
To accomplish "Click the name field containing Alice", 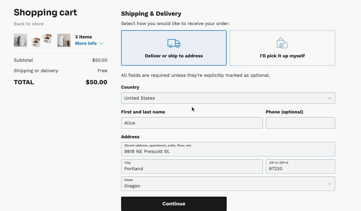I will [x=192, y=123].
